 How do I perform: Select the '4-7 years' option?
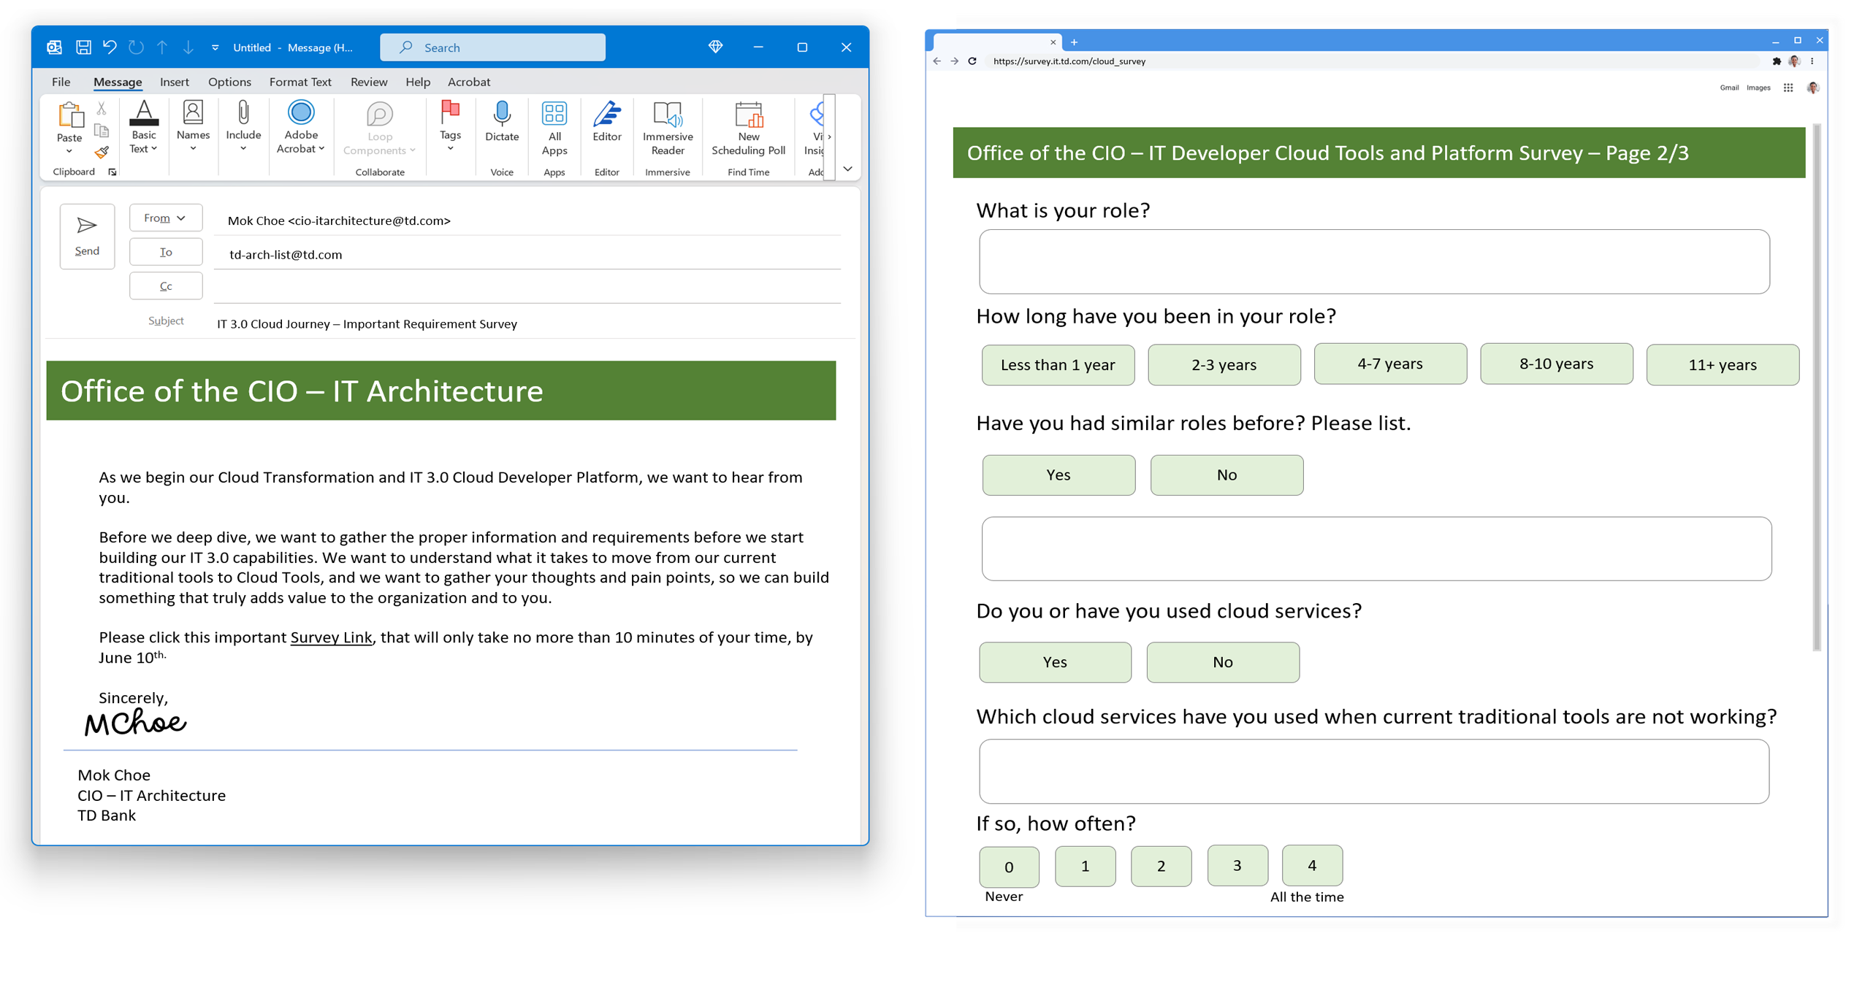1389,364
